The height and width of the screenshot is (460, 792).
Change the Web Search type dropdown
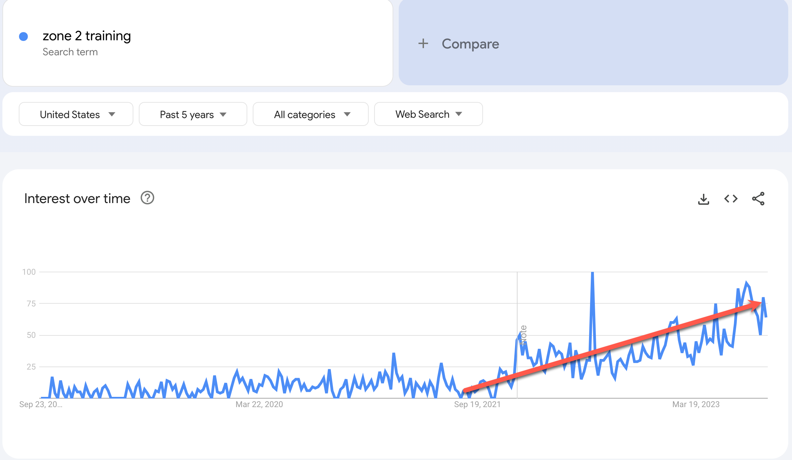click(428, 114)
